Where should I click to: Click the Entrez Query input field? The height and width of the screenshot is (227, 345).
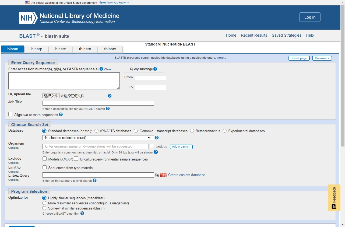click(98, 175)
